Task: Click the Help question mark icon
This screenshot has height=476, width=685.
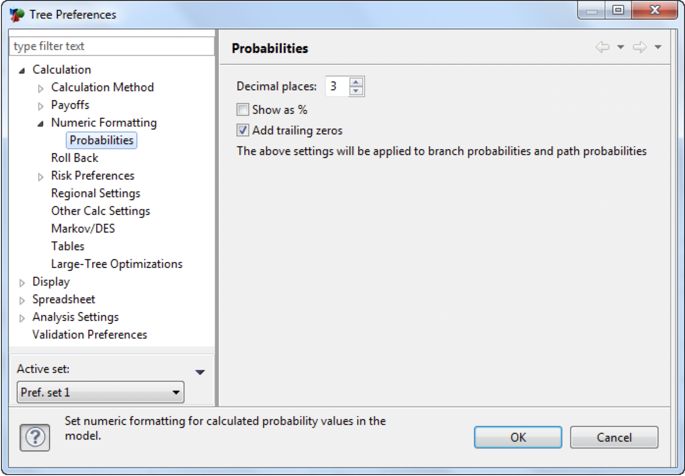Action: pos(34,437)
